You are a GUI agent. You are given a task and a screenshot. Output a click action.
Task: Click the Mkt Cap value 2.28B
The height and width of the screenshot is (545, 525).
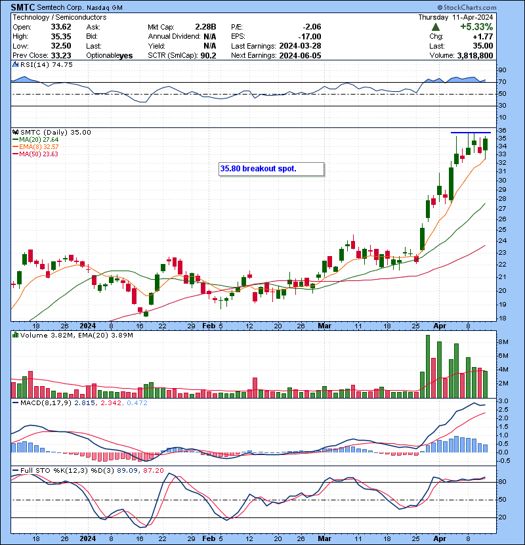(205, 27)
